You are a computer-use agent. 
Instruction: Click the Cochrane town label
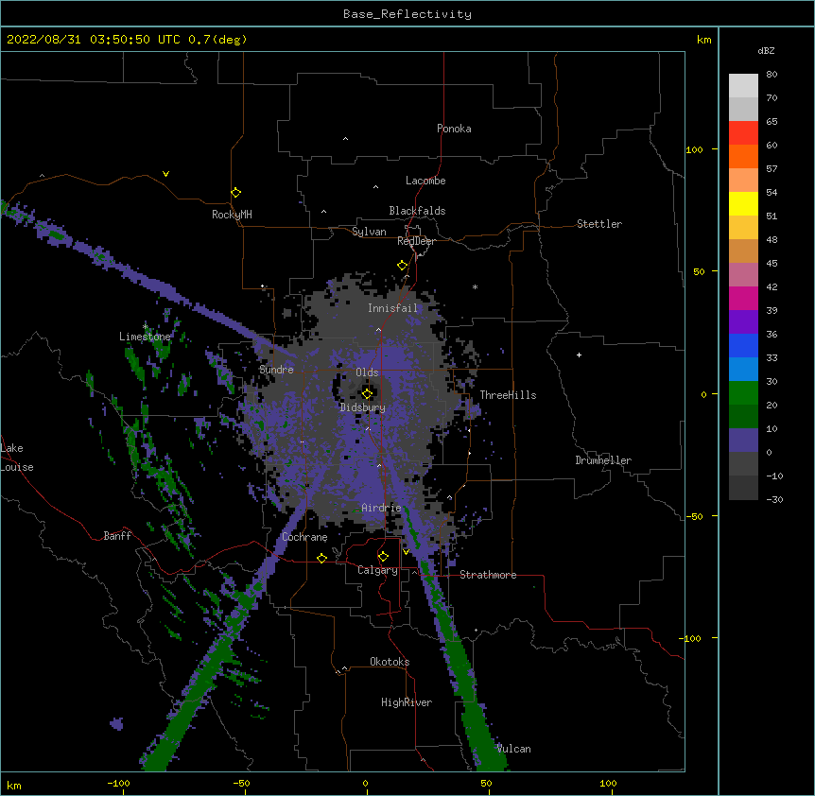coord(304,537)
